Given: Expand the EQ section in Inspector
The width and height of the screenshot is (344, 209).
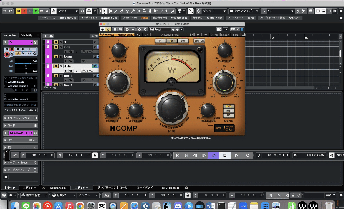Looking at the screenshot, I should pyautogui.click(x=20, y=147).
